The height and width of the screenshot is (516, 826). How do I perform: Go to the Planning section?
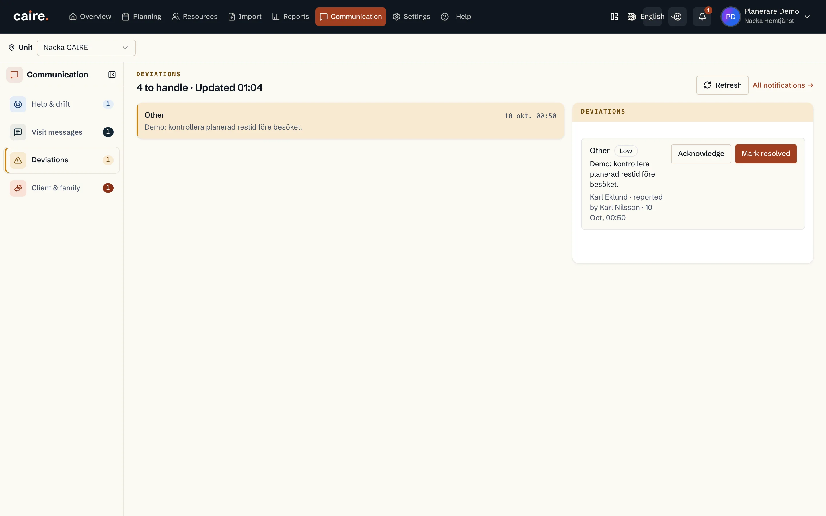click(x=142, y=16)
